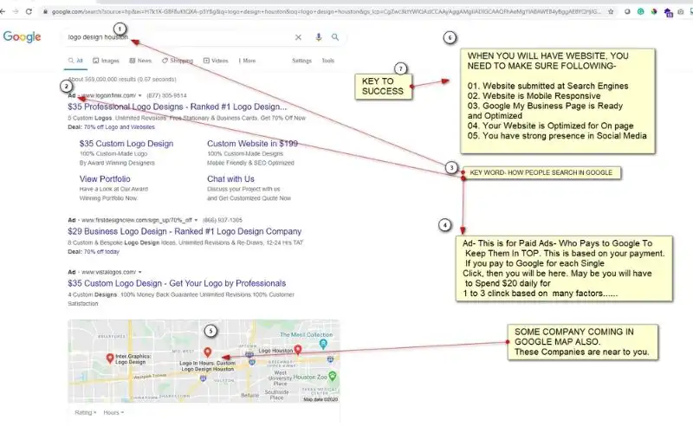Reload the page with refresh icon
693x433 pixels.
29,11
